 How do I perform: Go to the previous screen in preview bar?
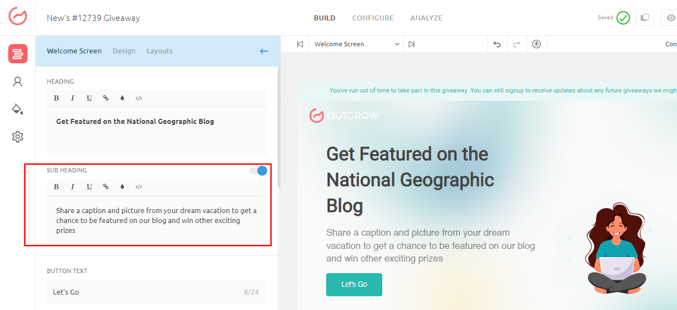(x=300, y=44)
